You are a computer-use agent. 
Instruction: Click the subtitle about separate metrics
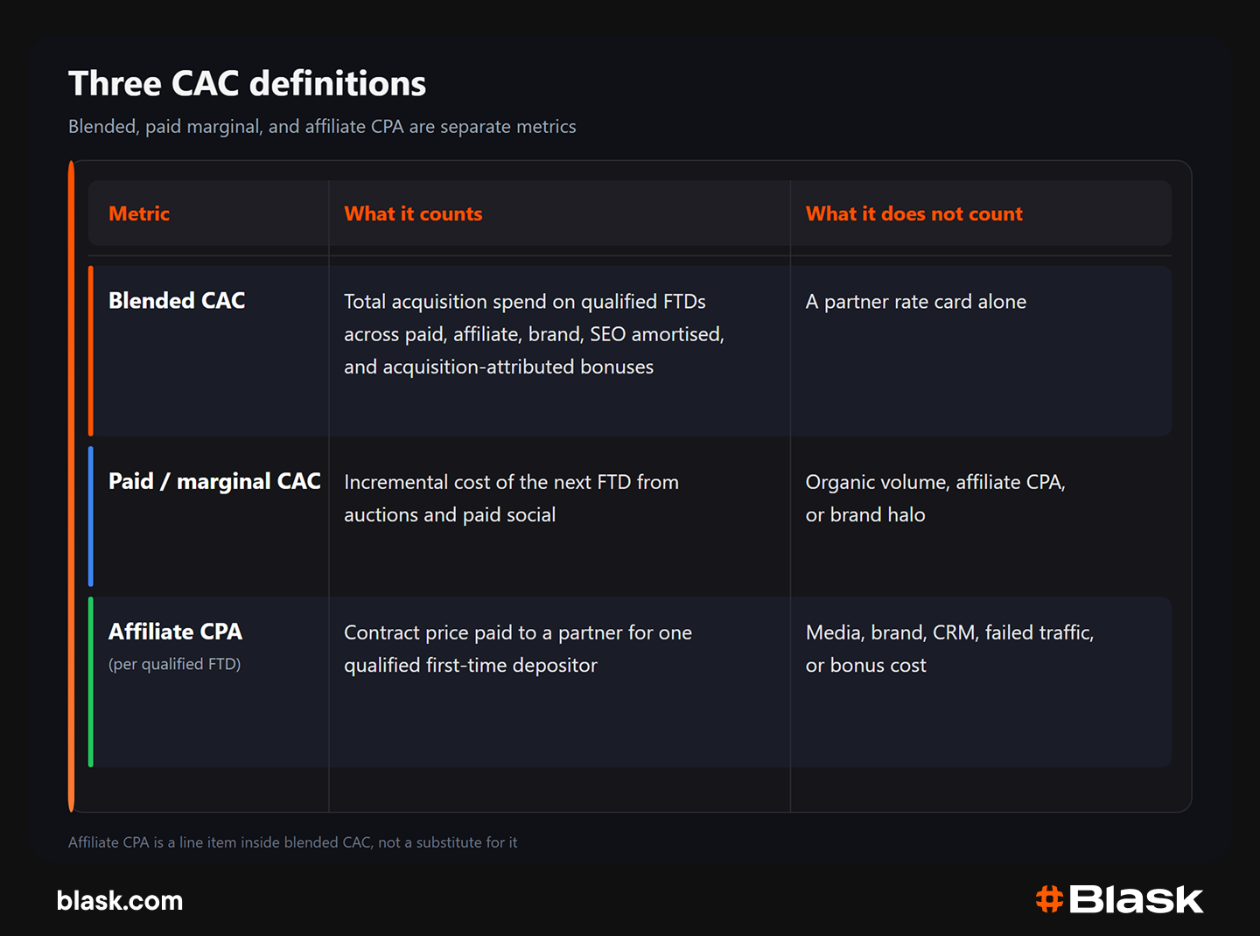tap(322, 127)
